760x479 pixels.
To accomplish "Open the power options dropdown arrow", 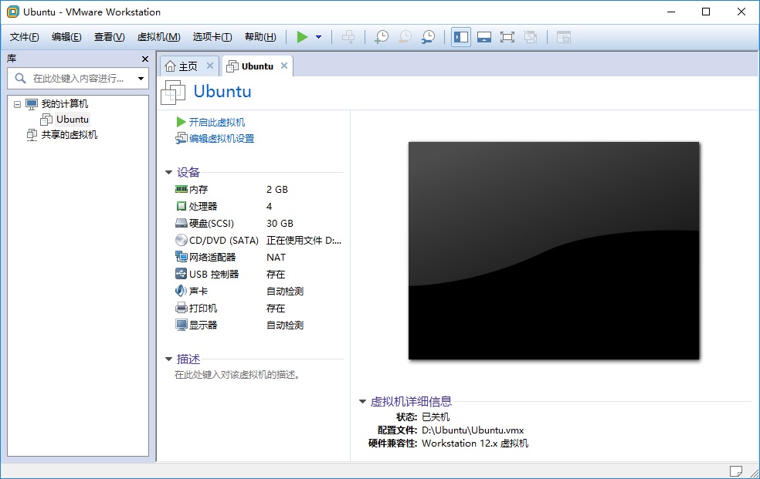I will tap(318, 37).
